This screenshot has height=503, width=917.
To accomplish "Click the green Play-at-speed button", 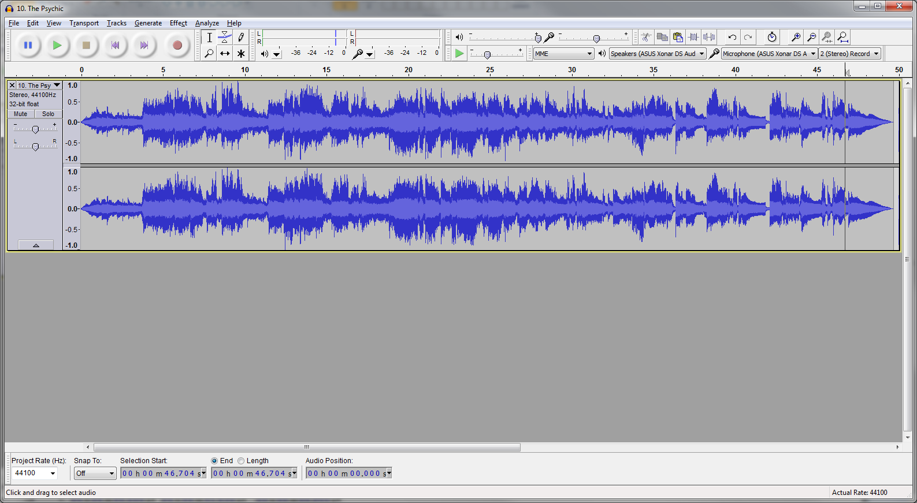I will tap(459, 53).
